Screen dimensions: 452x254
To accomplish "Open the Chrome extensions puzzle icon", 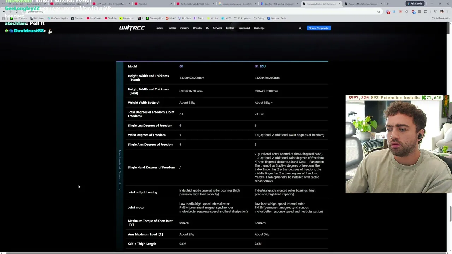I will pos(426,12).
